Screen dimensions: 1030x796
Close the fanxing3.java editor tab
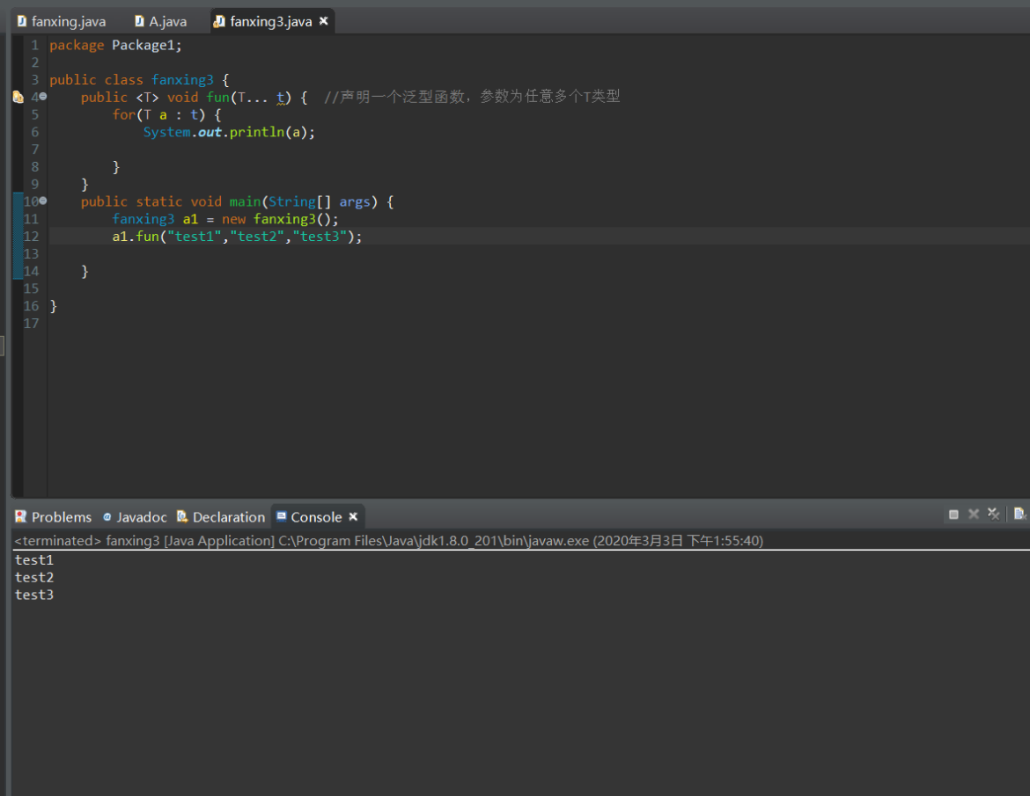[323, 21]
